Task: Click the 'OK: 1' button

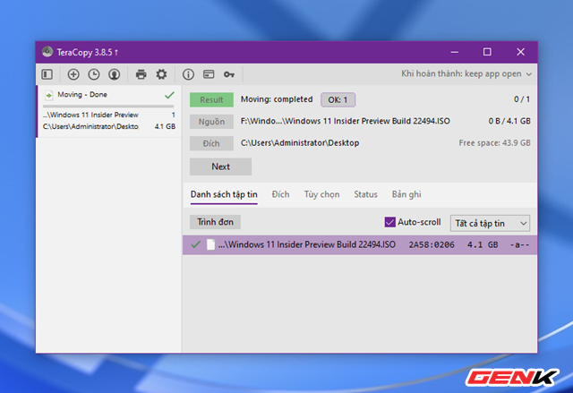Action: pyautogui.click(x=338, y=99)
